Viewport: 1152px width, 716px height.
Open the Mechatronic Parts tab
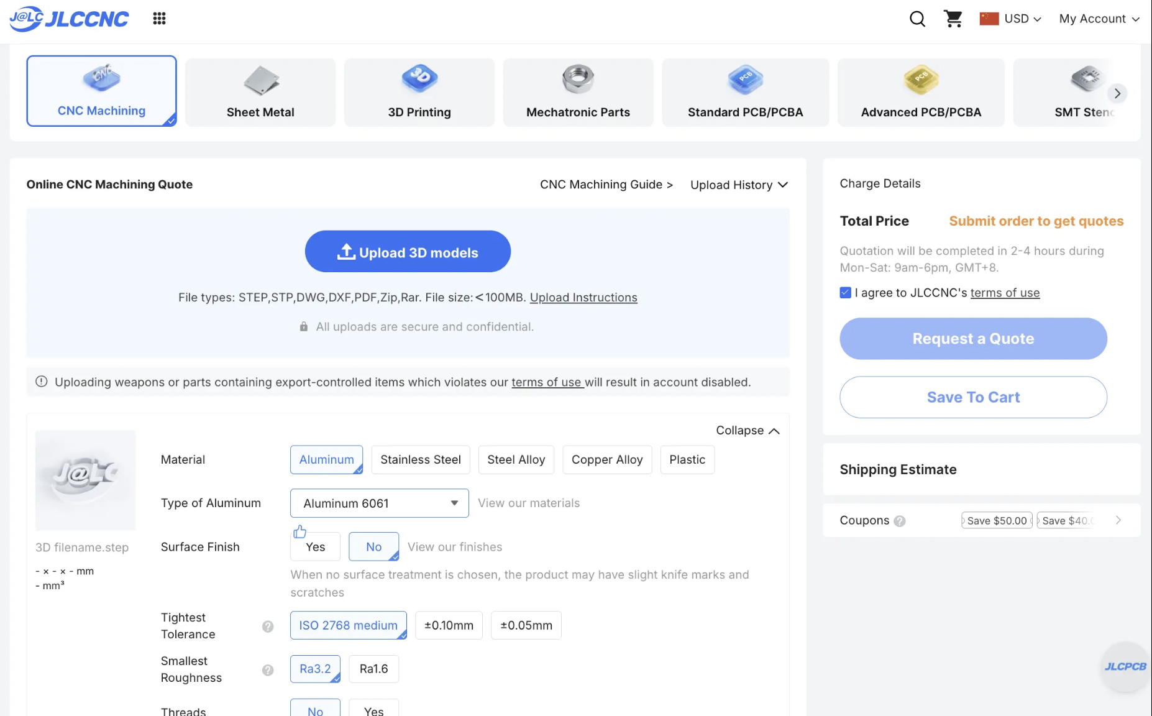tap(578, 92)
